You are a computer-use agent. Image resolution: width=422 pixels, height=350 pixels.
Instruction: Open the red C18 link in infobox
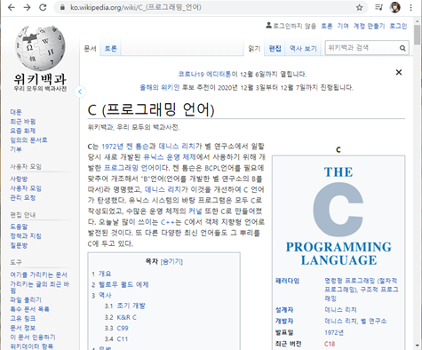pos(330,344)
